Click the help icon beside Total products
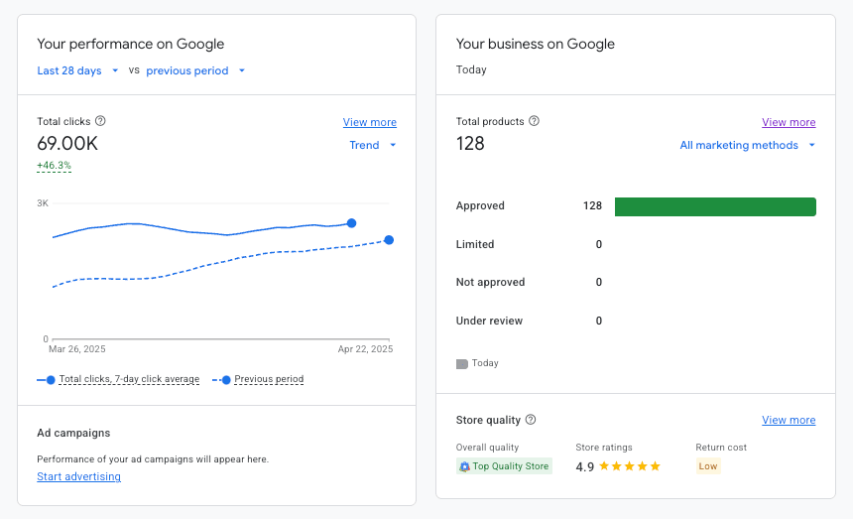Screen dimensions: 853x519 534,121
